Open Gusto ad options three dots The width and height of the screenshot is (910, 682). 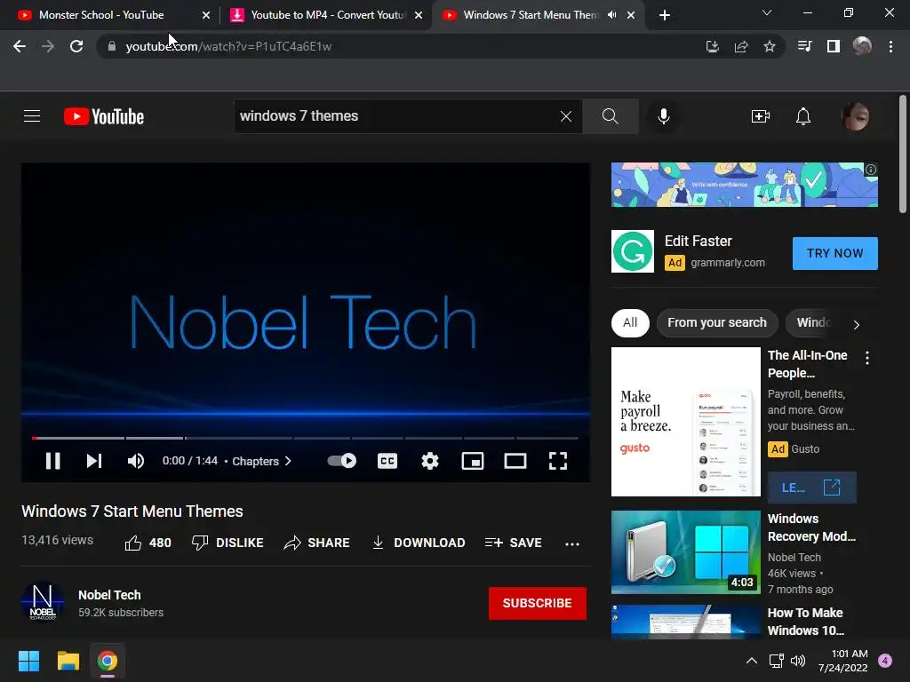pyautogui.click(x=867, y=358)
